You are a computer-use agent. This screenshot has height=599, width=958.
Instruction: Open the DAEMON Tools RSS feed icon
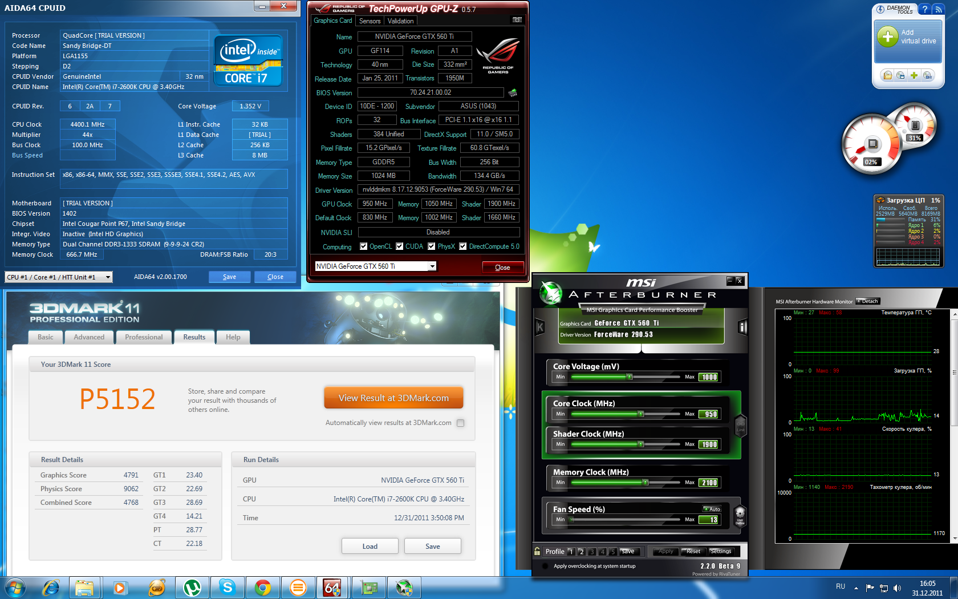[x=938, y=9]
